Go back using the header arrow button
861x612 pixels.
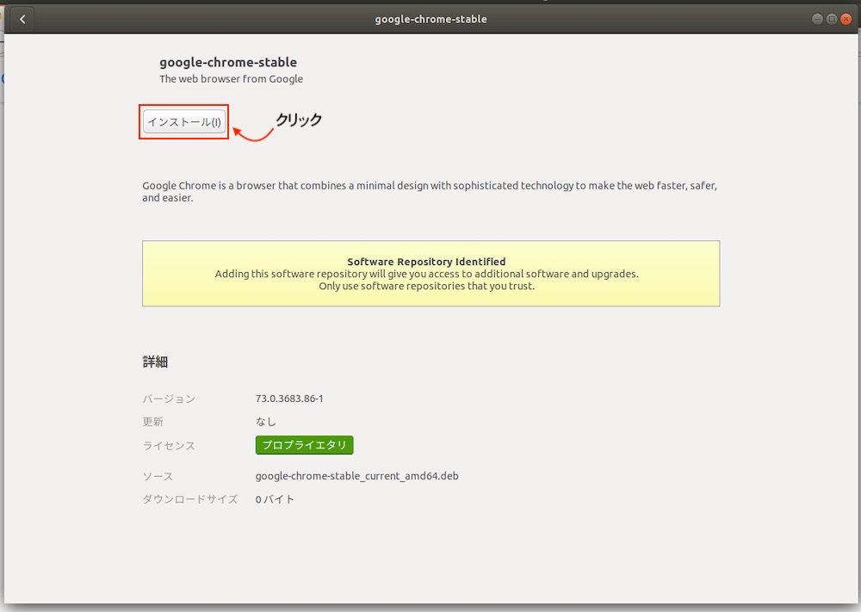coord(22,19)
